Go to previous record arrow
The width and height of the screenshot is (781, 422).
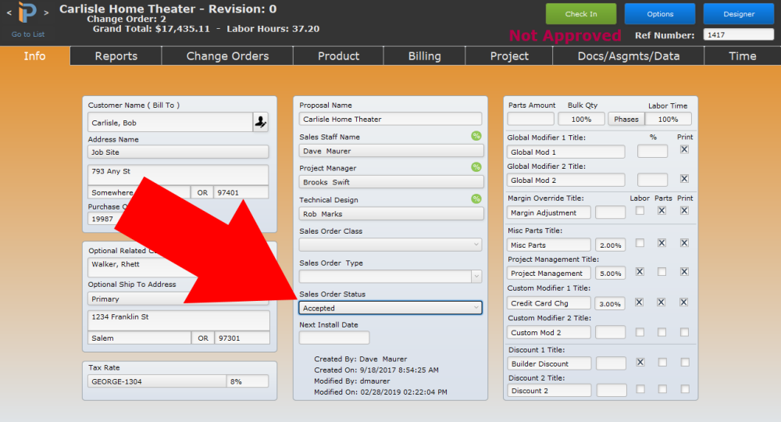coord(9,13)
